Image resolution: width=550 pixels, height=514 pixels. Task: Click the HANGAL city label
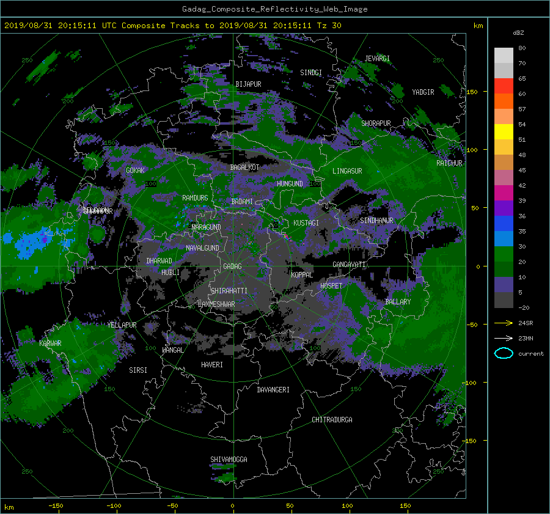[172, 350]
